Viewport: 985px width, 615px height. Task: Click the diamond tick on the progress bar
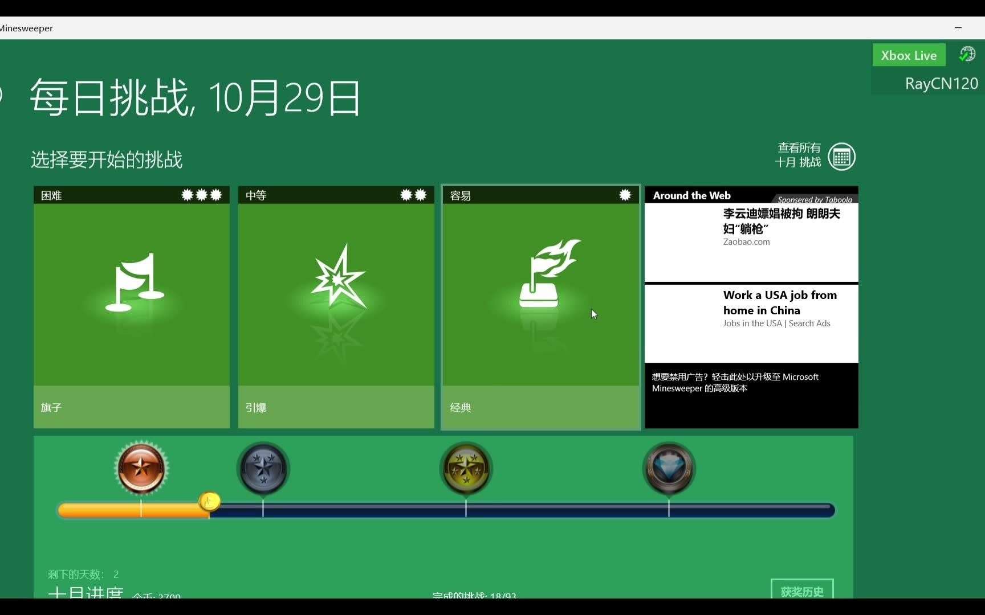point(669,509)
